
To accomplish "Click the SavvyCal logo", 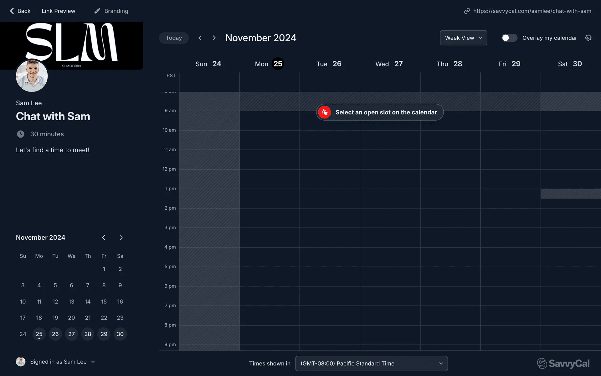I will [563, 363].
